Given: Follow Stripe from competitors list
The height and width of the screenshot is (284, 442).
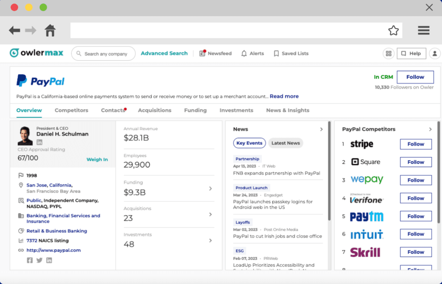Looking at the screenshot, I should 416,144.
